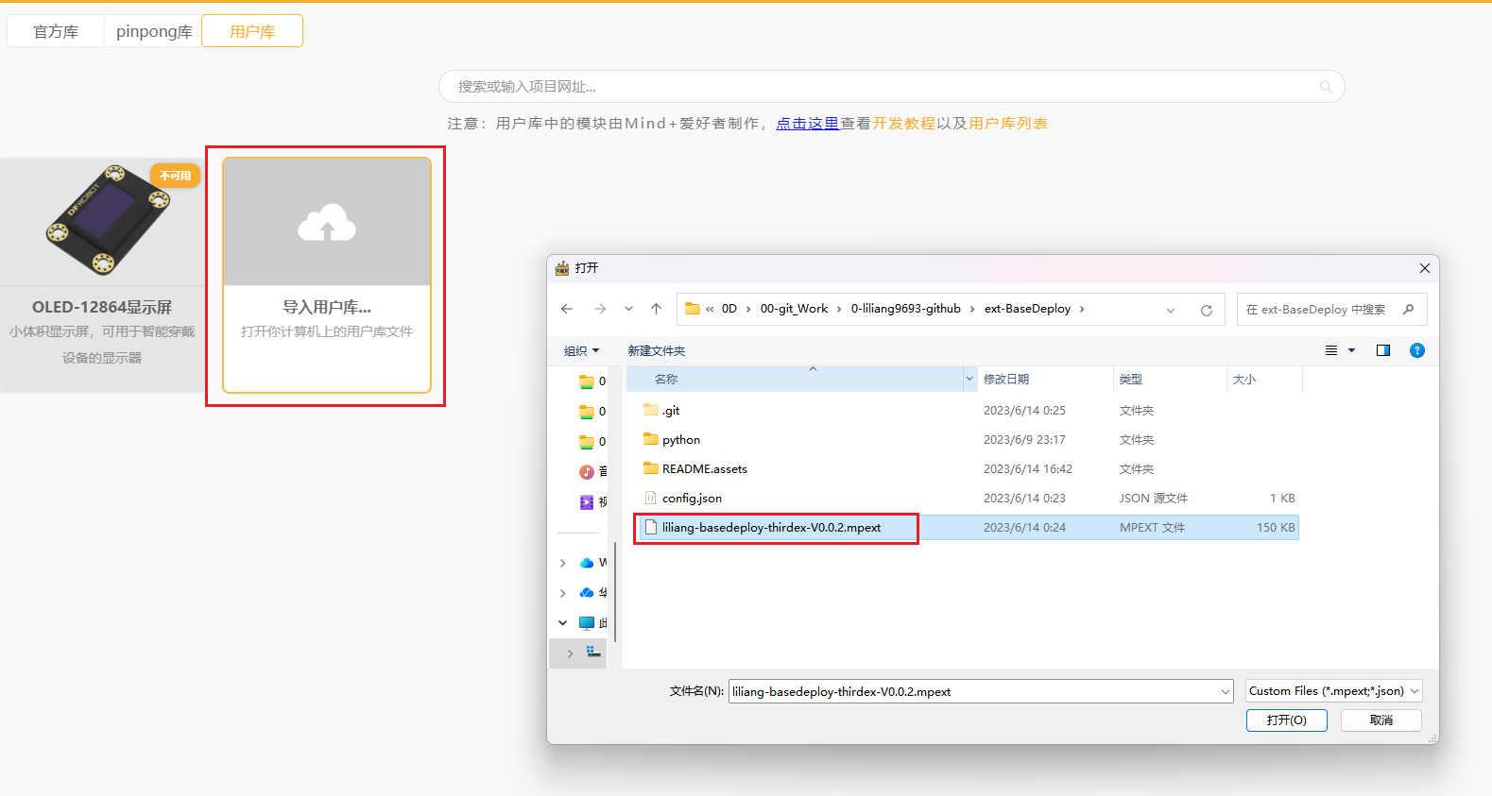This screenshot has width=1492, height=796.
Task: Refresh the ext-BaseDeploy folder listing
Action: coord(1207,310)
